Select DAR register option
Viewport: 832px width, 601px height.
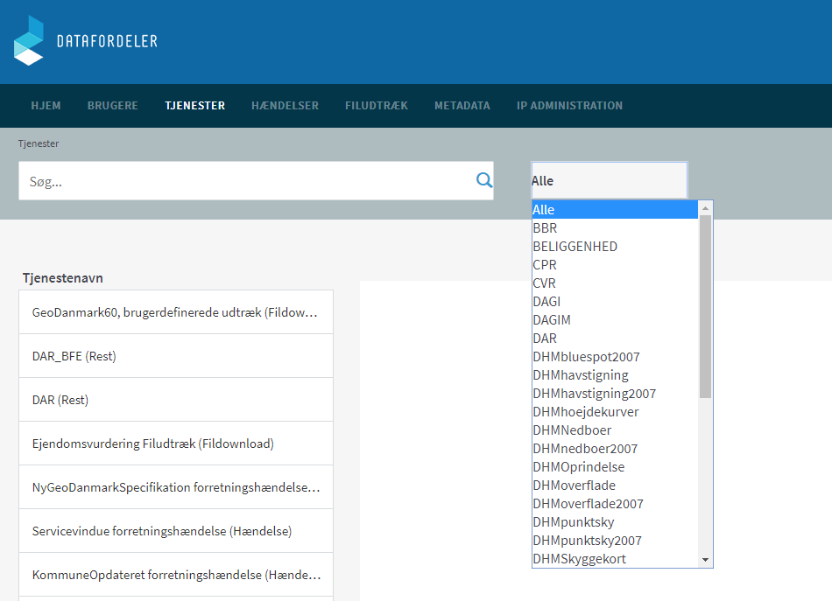pyautogui.click(x=615, y=339)
